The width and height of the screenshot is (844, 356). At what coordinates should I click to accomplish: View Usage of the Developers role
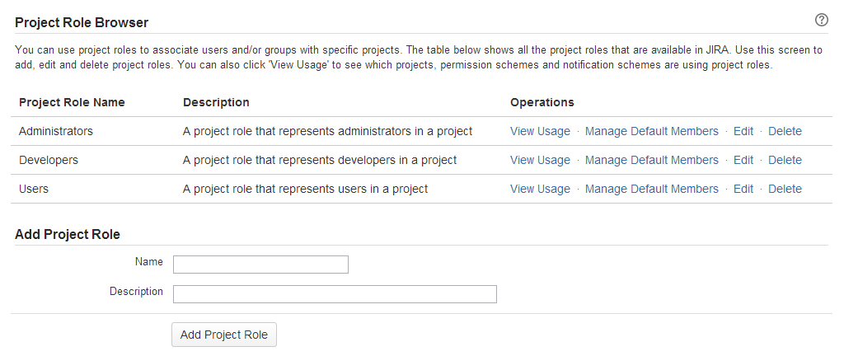540,160
